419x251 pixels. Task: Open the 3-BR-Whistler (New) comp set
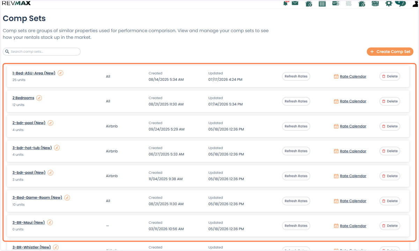[32, 247]
